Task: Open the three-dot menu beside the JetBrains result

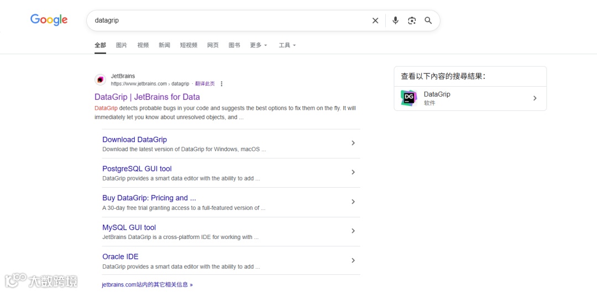Action: tap(222, 84)
